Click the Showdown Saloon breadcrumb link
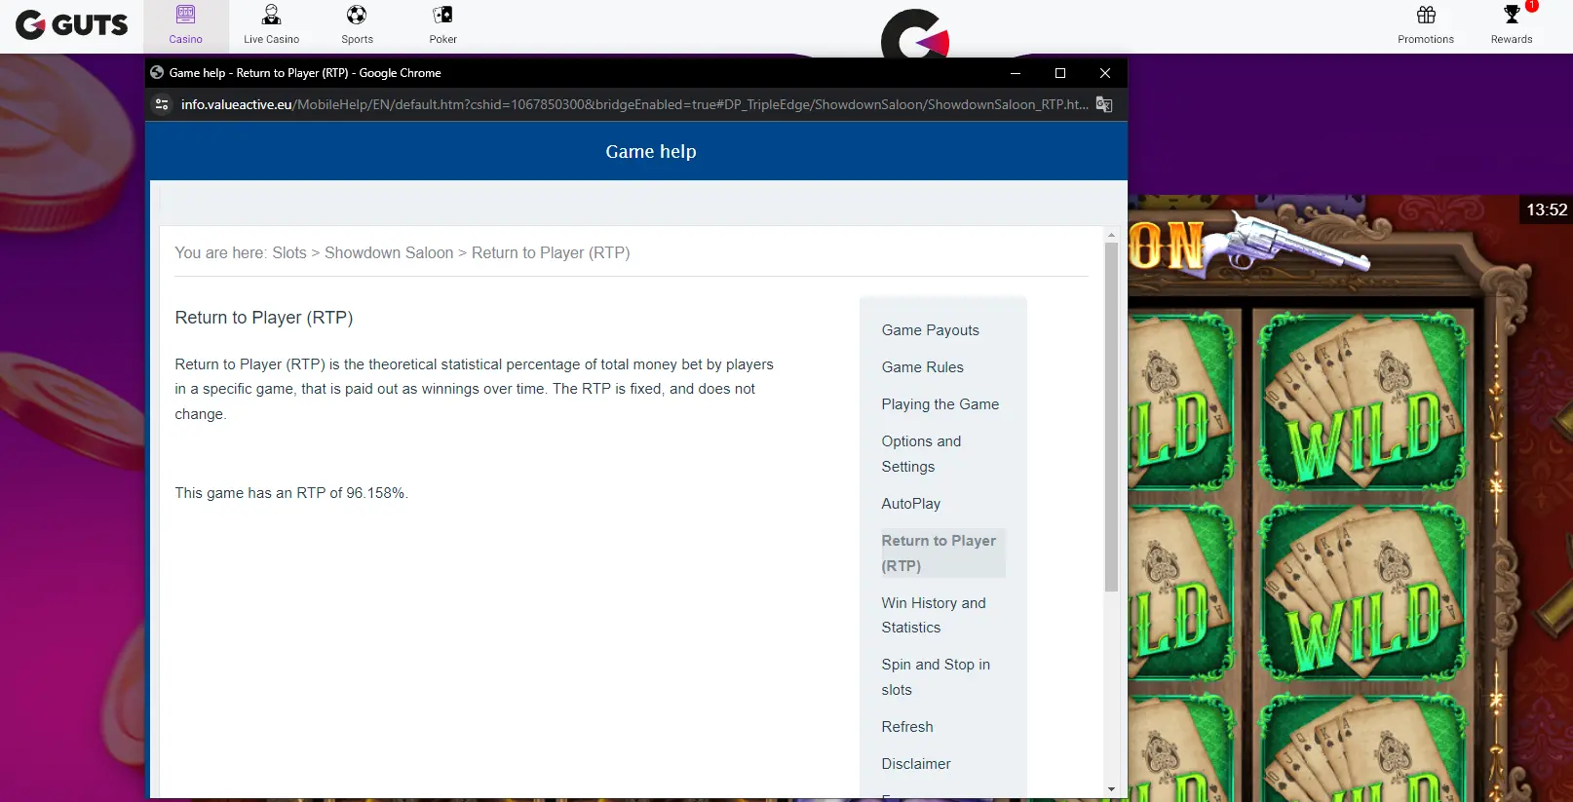The image size is (1573, 802). [389, 253]
